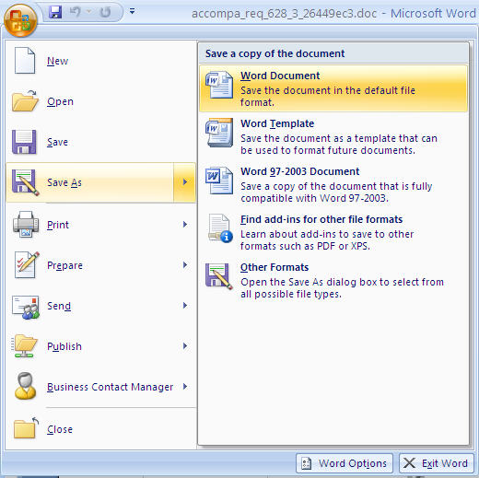Choose Word Document default format option
This screenshot has height=478, width=479.
pyautogui.click(x=333, y=88)
